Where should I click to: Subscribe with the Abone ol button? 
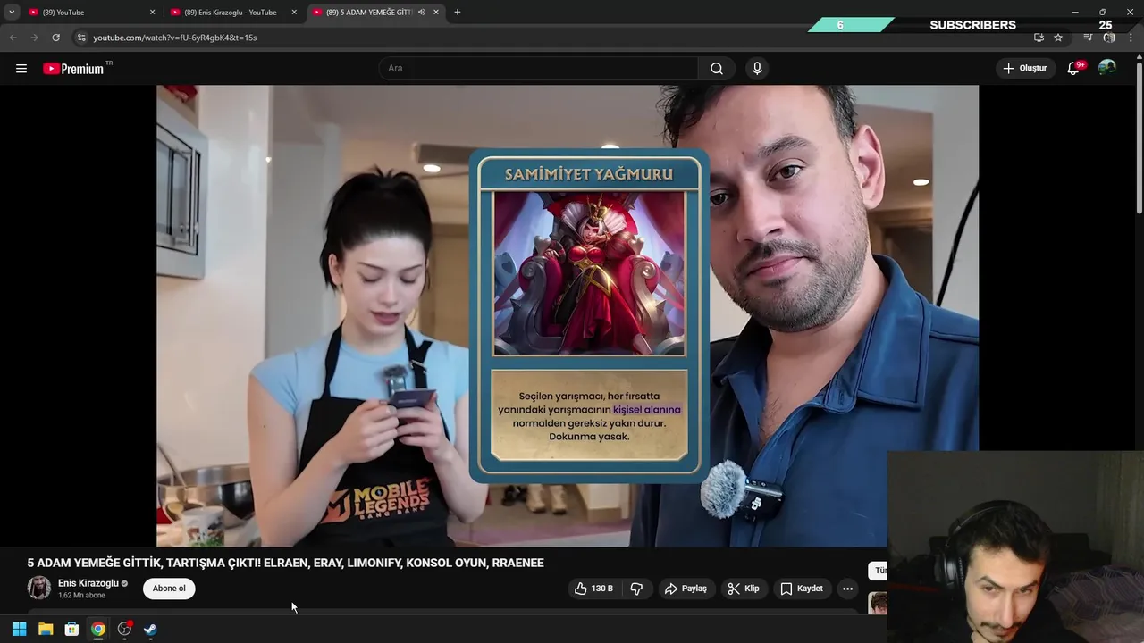(169, 589)
